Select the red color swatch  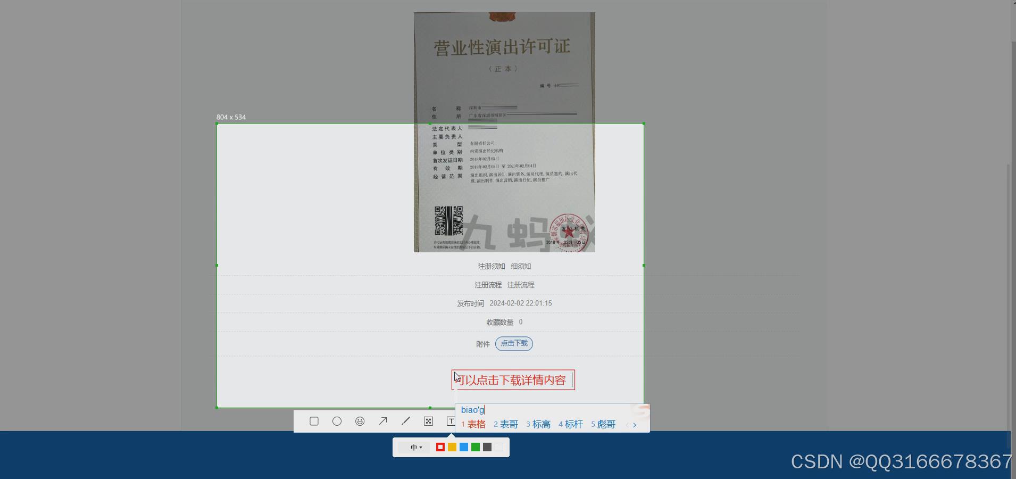click(x=440, y=447)
